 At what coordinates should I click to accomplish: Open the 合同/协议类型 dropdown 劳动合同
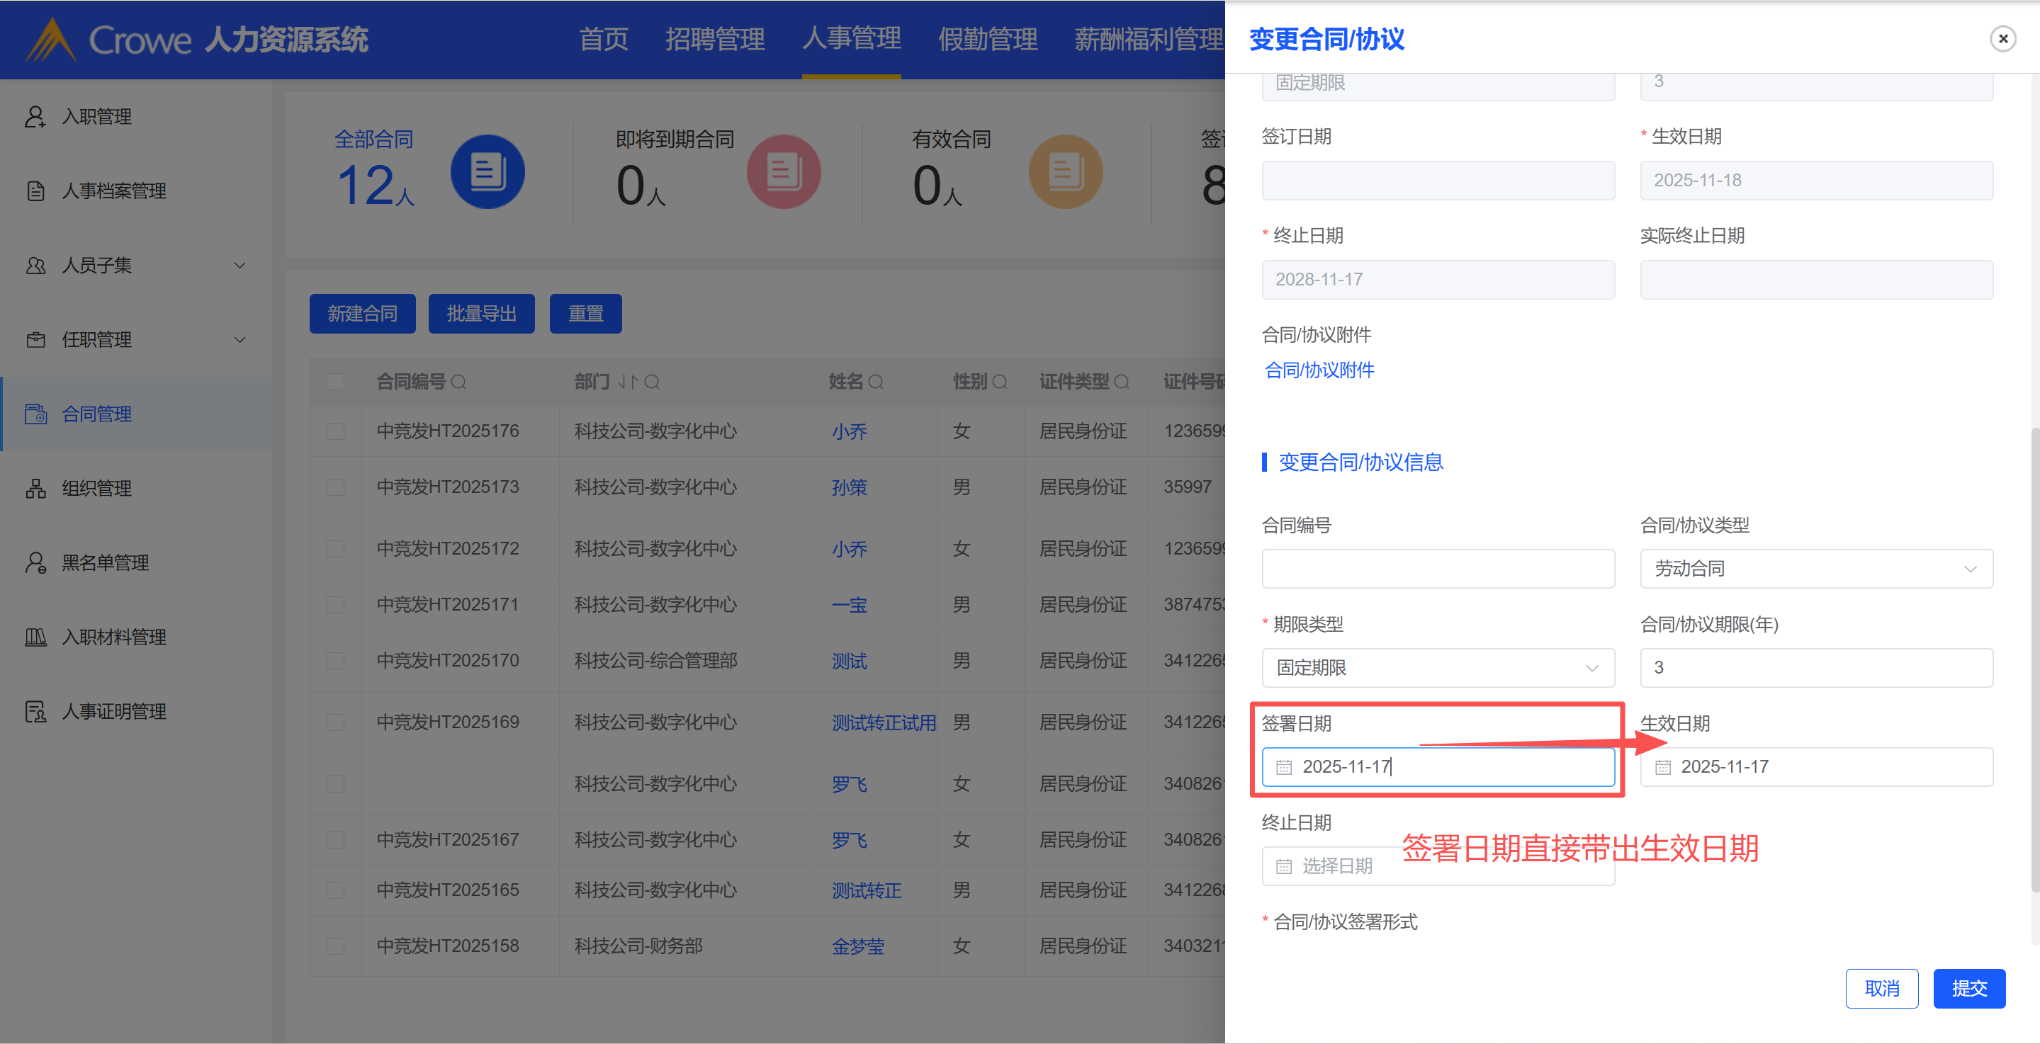tap(1816, 568)
